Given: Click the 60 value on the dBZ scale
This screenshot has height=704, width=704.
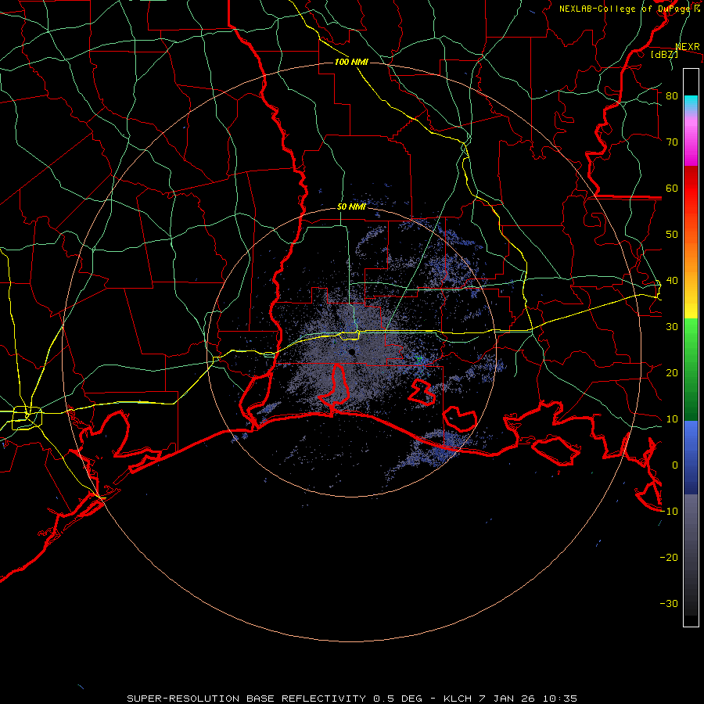Looking at the screenshot, I should [x=672, y=188].
